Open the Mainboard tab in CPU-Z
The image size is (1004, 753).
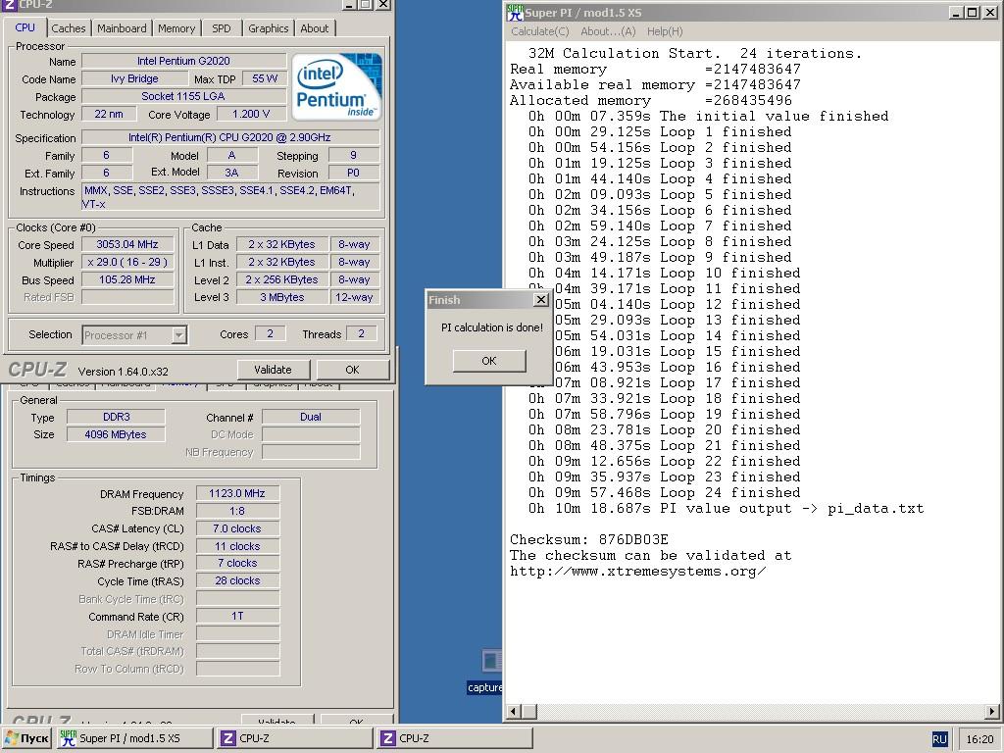pyautogui.click(x=122, y=28)
